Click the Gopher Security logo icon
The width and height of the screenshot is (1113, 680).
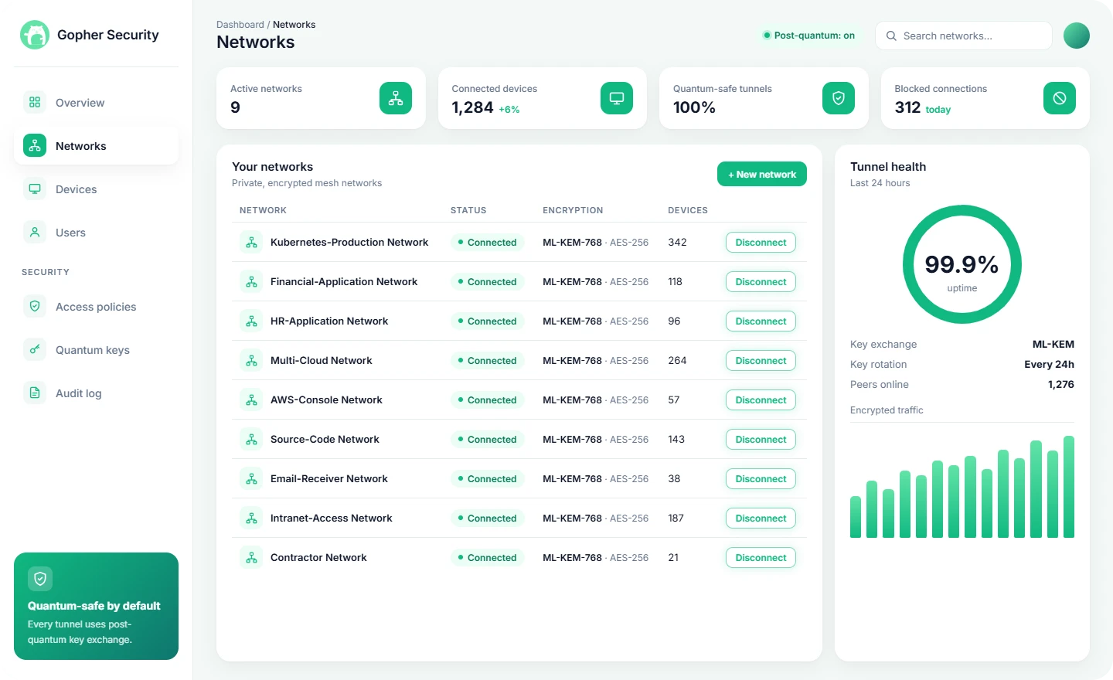tap(35, 35)
